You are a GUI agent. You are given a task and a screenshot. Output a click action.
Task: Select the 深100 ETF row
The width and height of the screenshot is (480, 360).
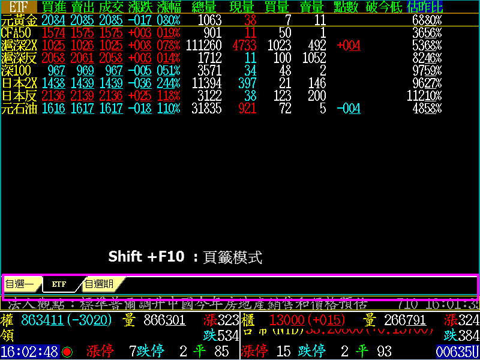[x=16, y=70]
